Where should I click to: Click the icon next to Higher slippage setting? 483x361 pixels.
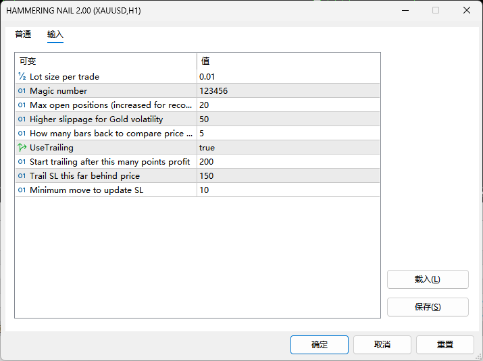(x=22, y=119)
